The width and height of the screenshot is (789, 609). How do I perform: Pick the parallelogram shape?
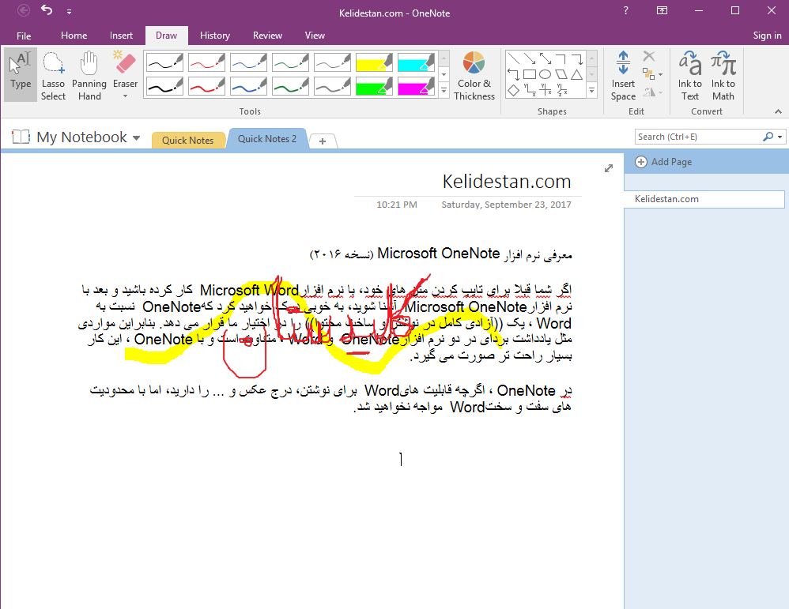[x=561, y=74]
